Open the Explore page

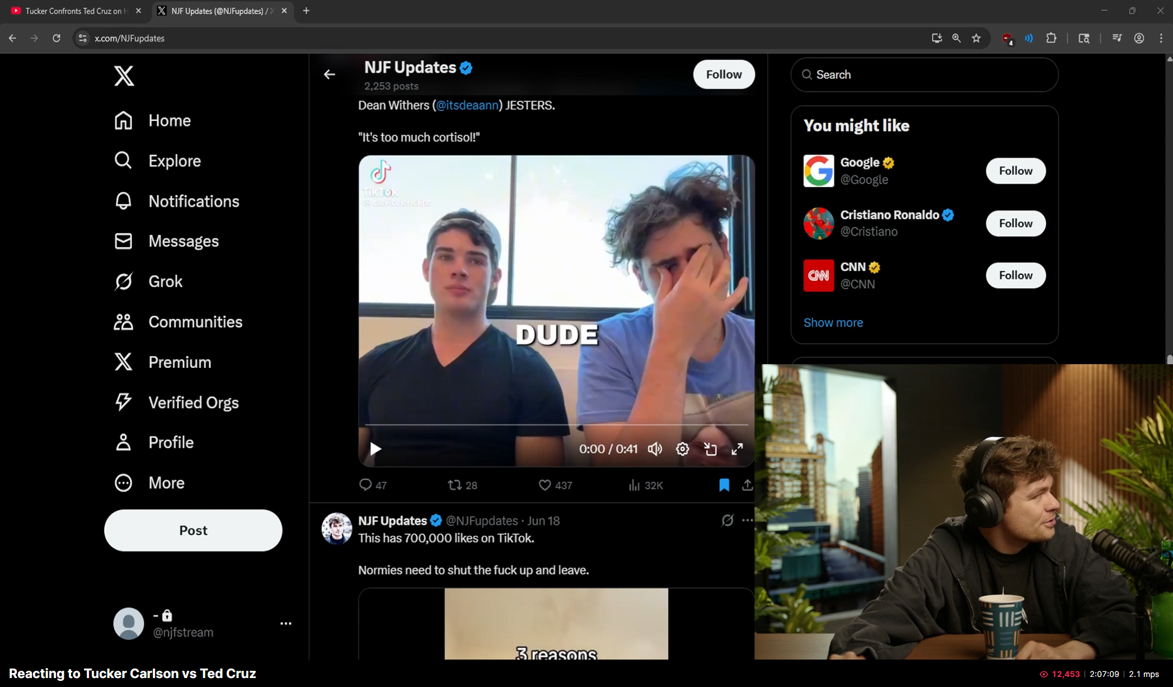pyautogui.click(x=157, y=161)
